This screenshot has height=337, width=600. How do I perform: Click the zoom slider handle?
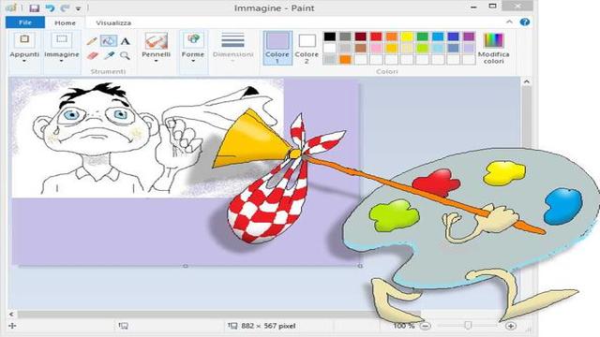pos(468,326)
